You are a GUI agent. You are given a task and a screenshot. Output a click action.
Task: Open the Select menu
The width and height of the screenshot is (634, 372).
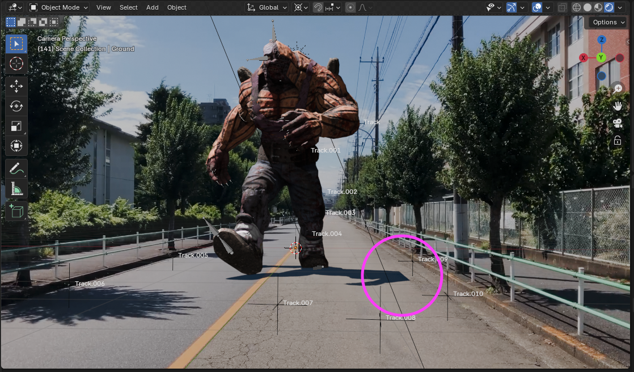129,7
